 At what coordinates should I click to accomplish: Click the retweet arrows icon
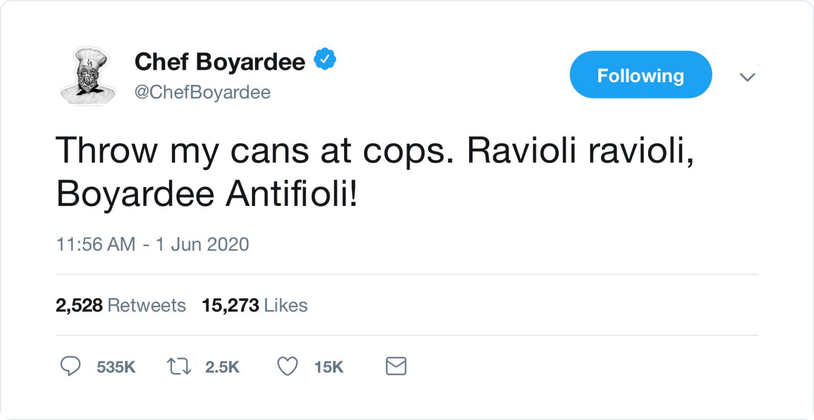click(179, 367)
